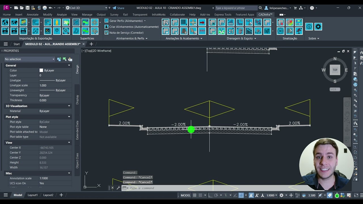
Task: Toggle polar tracking in status bar
Action: [216, 195]
